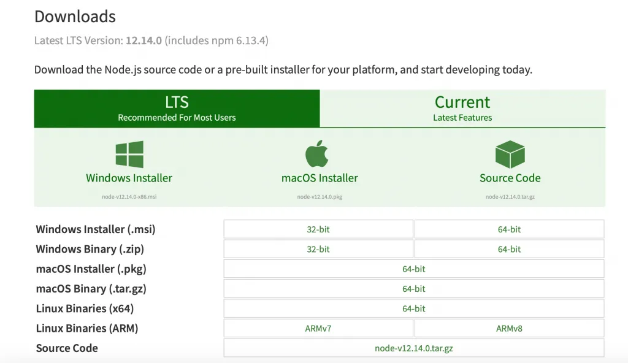Download Windows Installer (.msi) 32-bit

click(x=318, y=229)
